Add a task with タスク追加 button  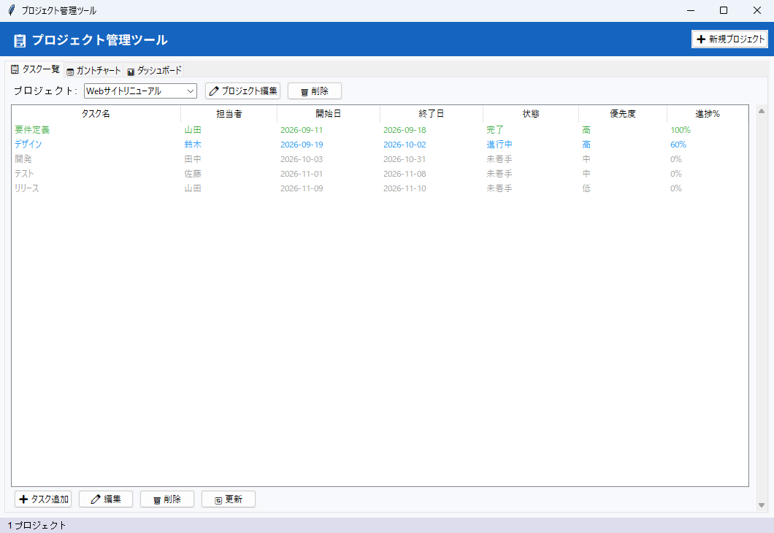click(43, 499)
